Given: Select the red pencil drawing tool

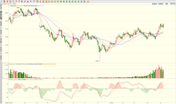Looking at the screenshot, I should 24,1.
